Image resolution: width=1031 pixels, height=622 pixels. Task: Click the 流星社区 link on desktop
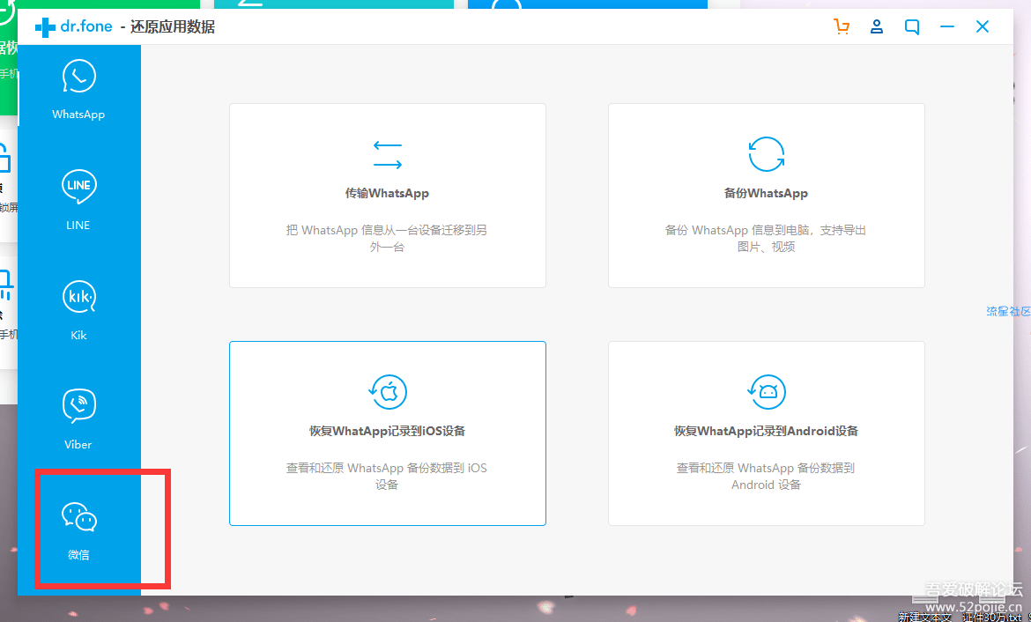pyautogui.click(x=1009, y=311)
